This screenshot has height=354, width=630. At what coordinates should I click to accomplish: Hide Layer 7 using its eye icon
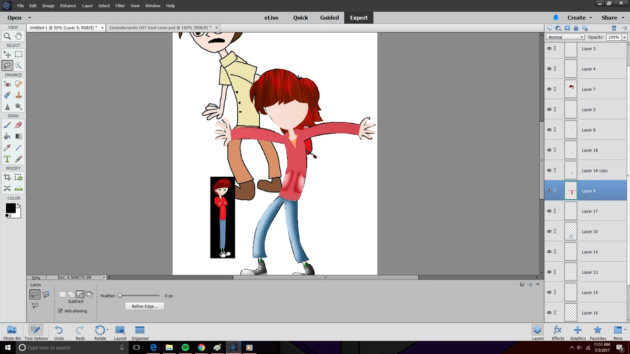click(x=549, y=89)
